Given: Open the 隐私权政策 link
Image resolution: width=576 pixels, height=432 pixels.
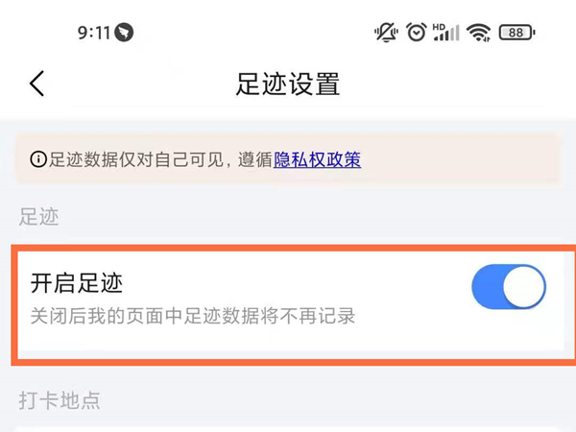Looking at the screenshot, I should pyautogui.click(x=318, y=160).
